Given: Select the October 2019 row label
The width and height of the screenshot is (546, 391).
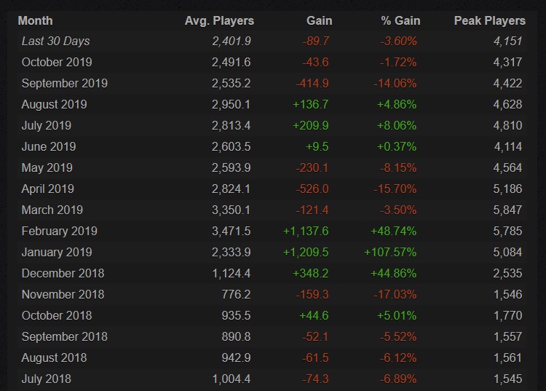Looking at the screenshot, I should pos(57,62).
